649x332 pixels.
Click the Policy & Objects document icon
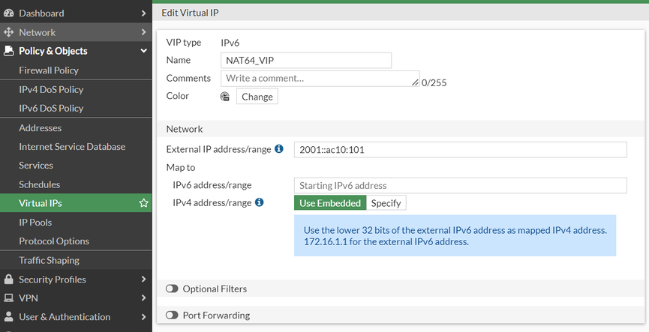9,51
